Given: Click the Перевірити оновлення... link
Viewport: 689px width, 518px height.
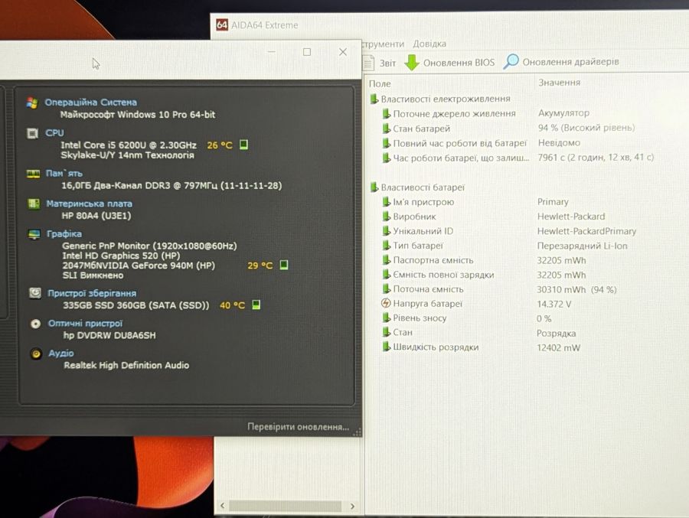Looking at the screenshot, I should point(299,427).
